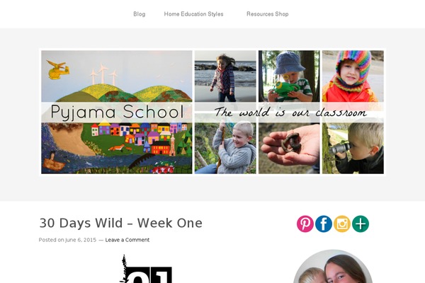
Task: Click the Leave a Comment link
Action: [127, 240]
